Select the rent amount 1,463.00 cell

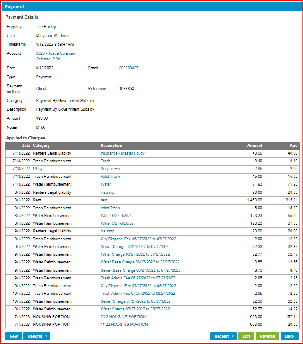click(254, 200)
